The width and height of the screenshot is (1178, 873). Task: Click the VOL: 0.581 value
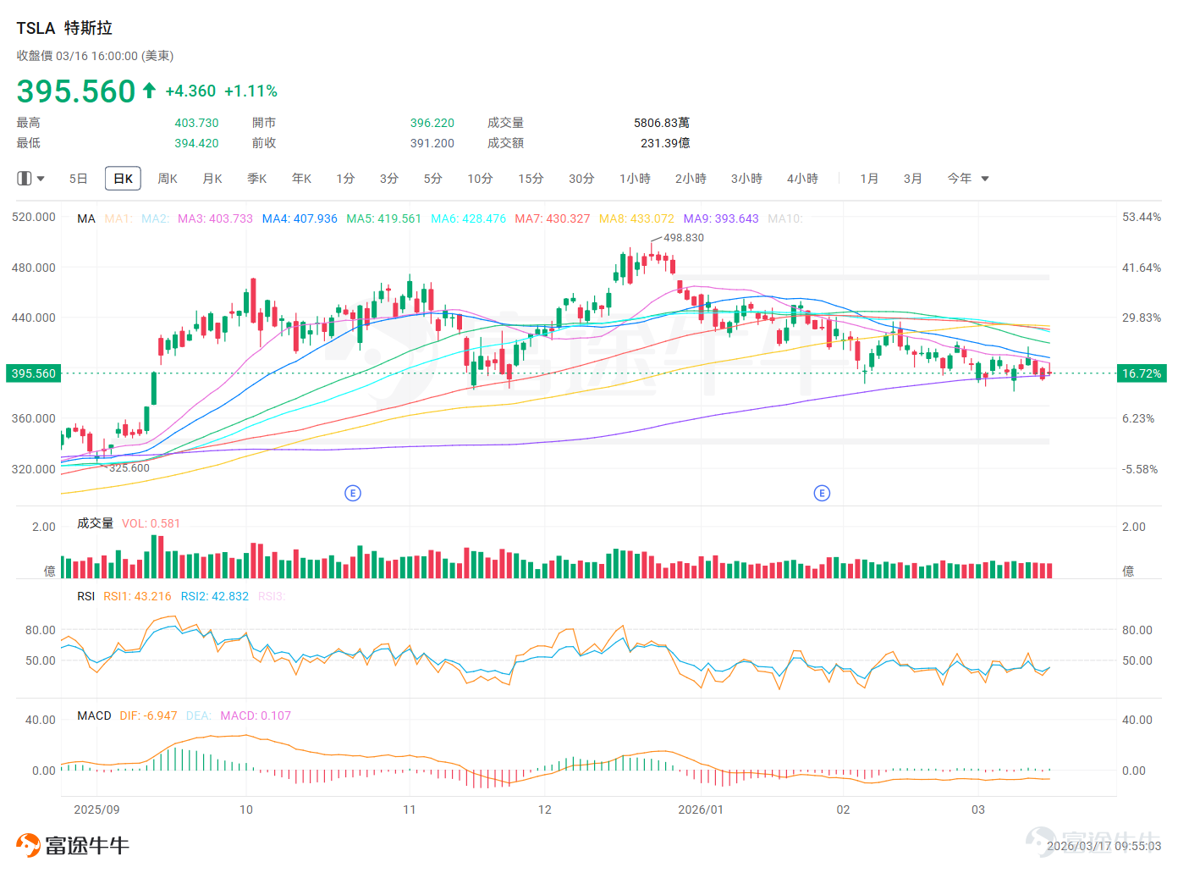151,523
